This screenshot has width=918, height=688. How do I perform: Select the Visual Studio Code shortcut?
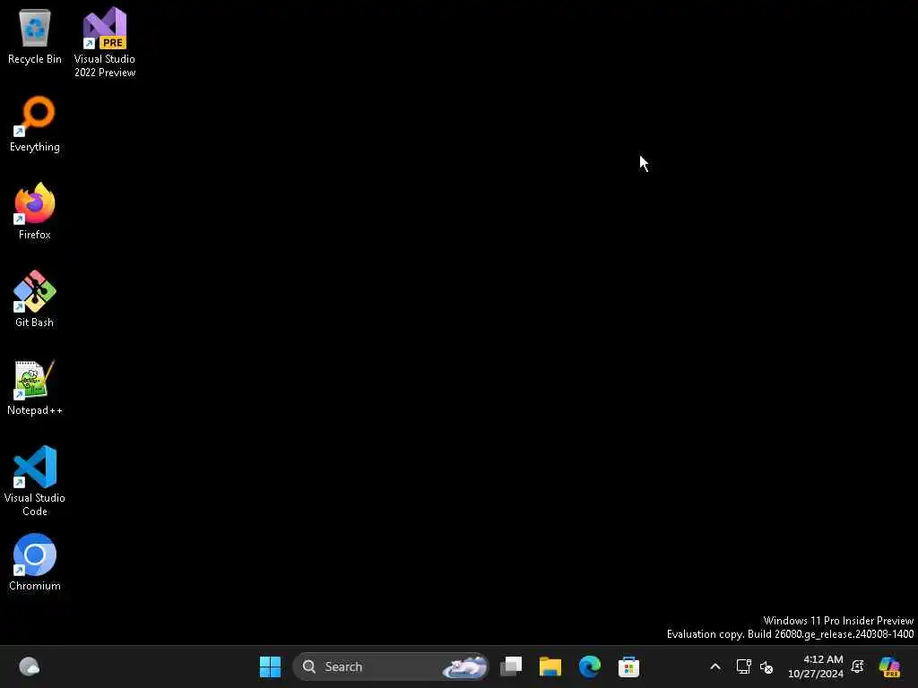click(35, 481)
